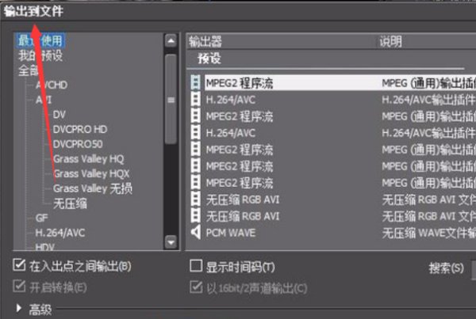Screen dimensions: 476x319
Task: Toggle the 显示时间码(T) checkbox
Action: (x=196, y=266)
